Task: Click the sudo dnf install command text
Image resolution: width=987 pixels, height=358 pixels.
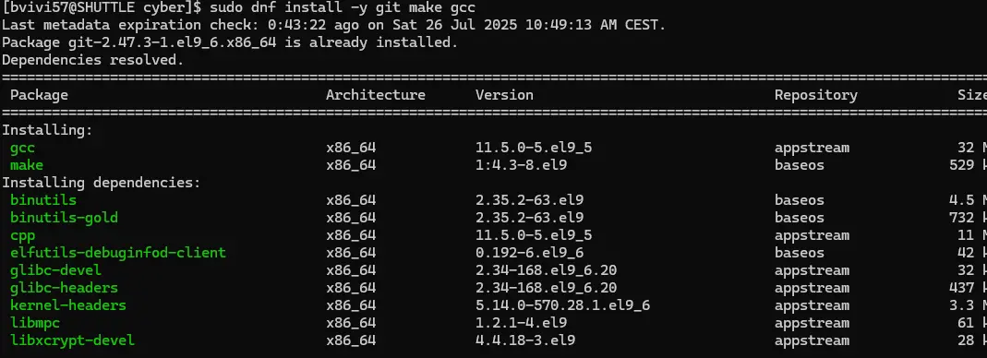Action: tap(343, 8)
